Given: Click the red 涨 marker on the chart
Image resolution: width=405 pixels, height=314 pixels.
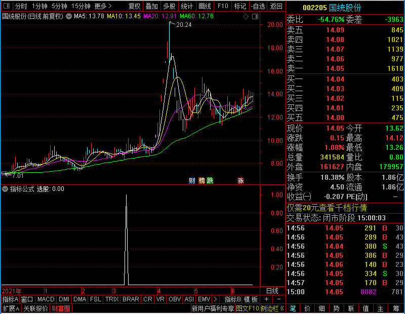Looking at the screenshot, I should pos(240,180).
